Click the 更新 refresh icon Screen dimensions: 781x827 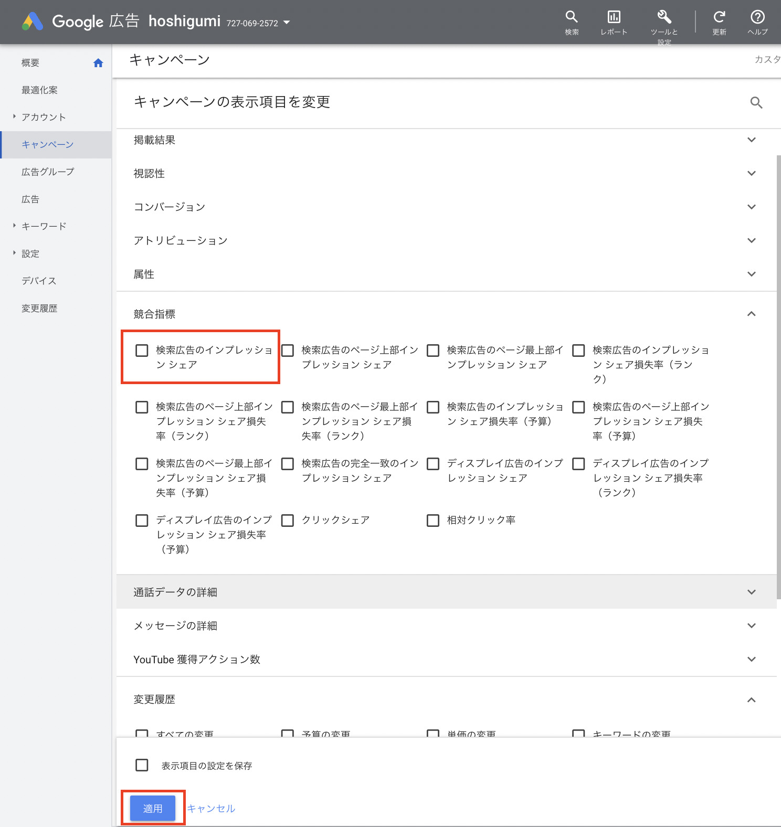coord(719,17)
